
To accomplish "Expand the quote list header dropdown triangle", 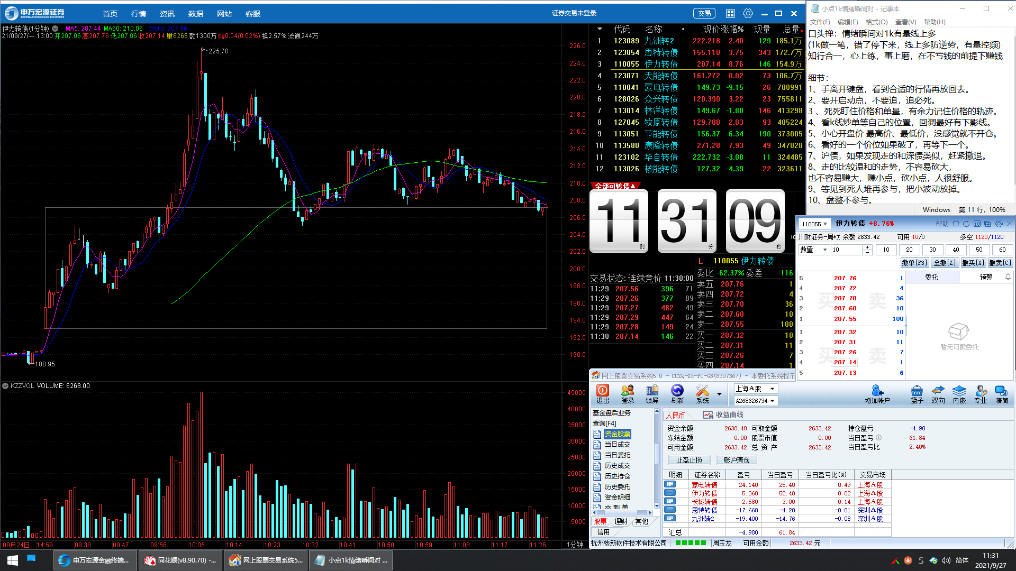I will tap(600, 29).
